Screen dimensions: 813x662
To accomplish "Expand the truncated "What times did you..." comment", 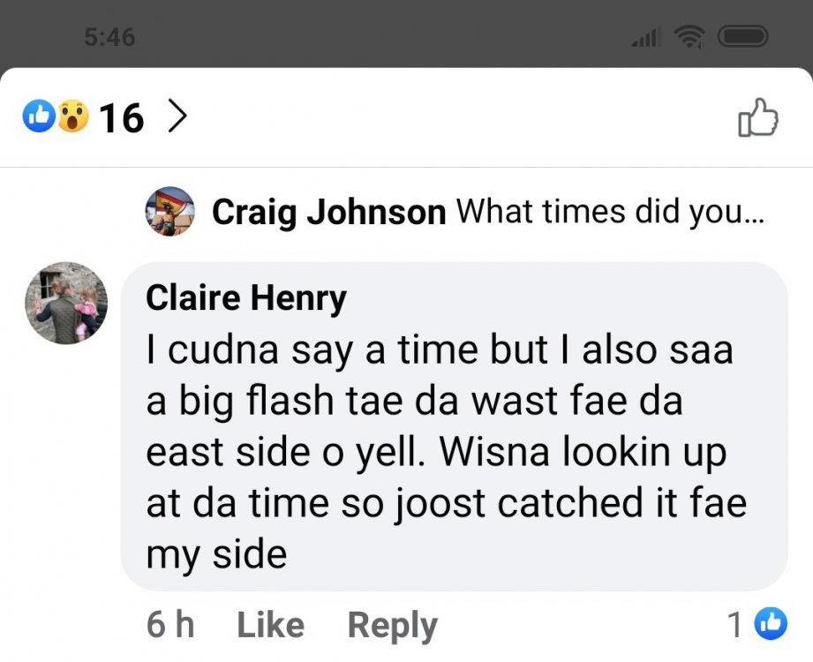I will tap(610, 212).
